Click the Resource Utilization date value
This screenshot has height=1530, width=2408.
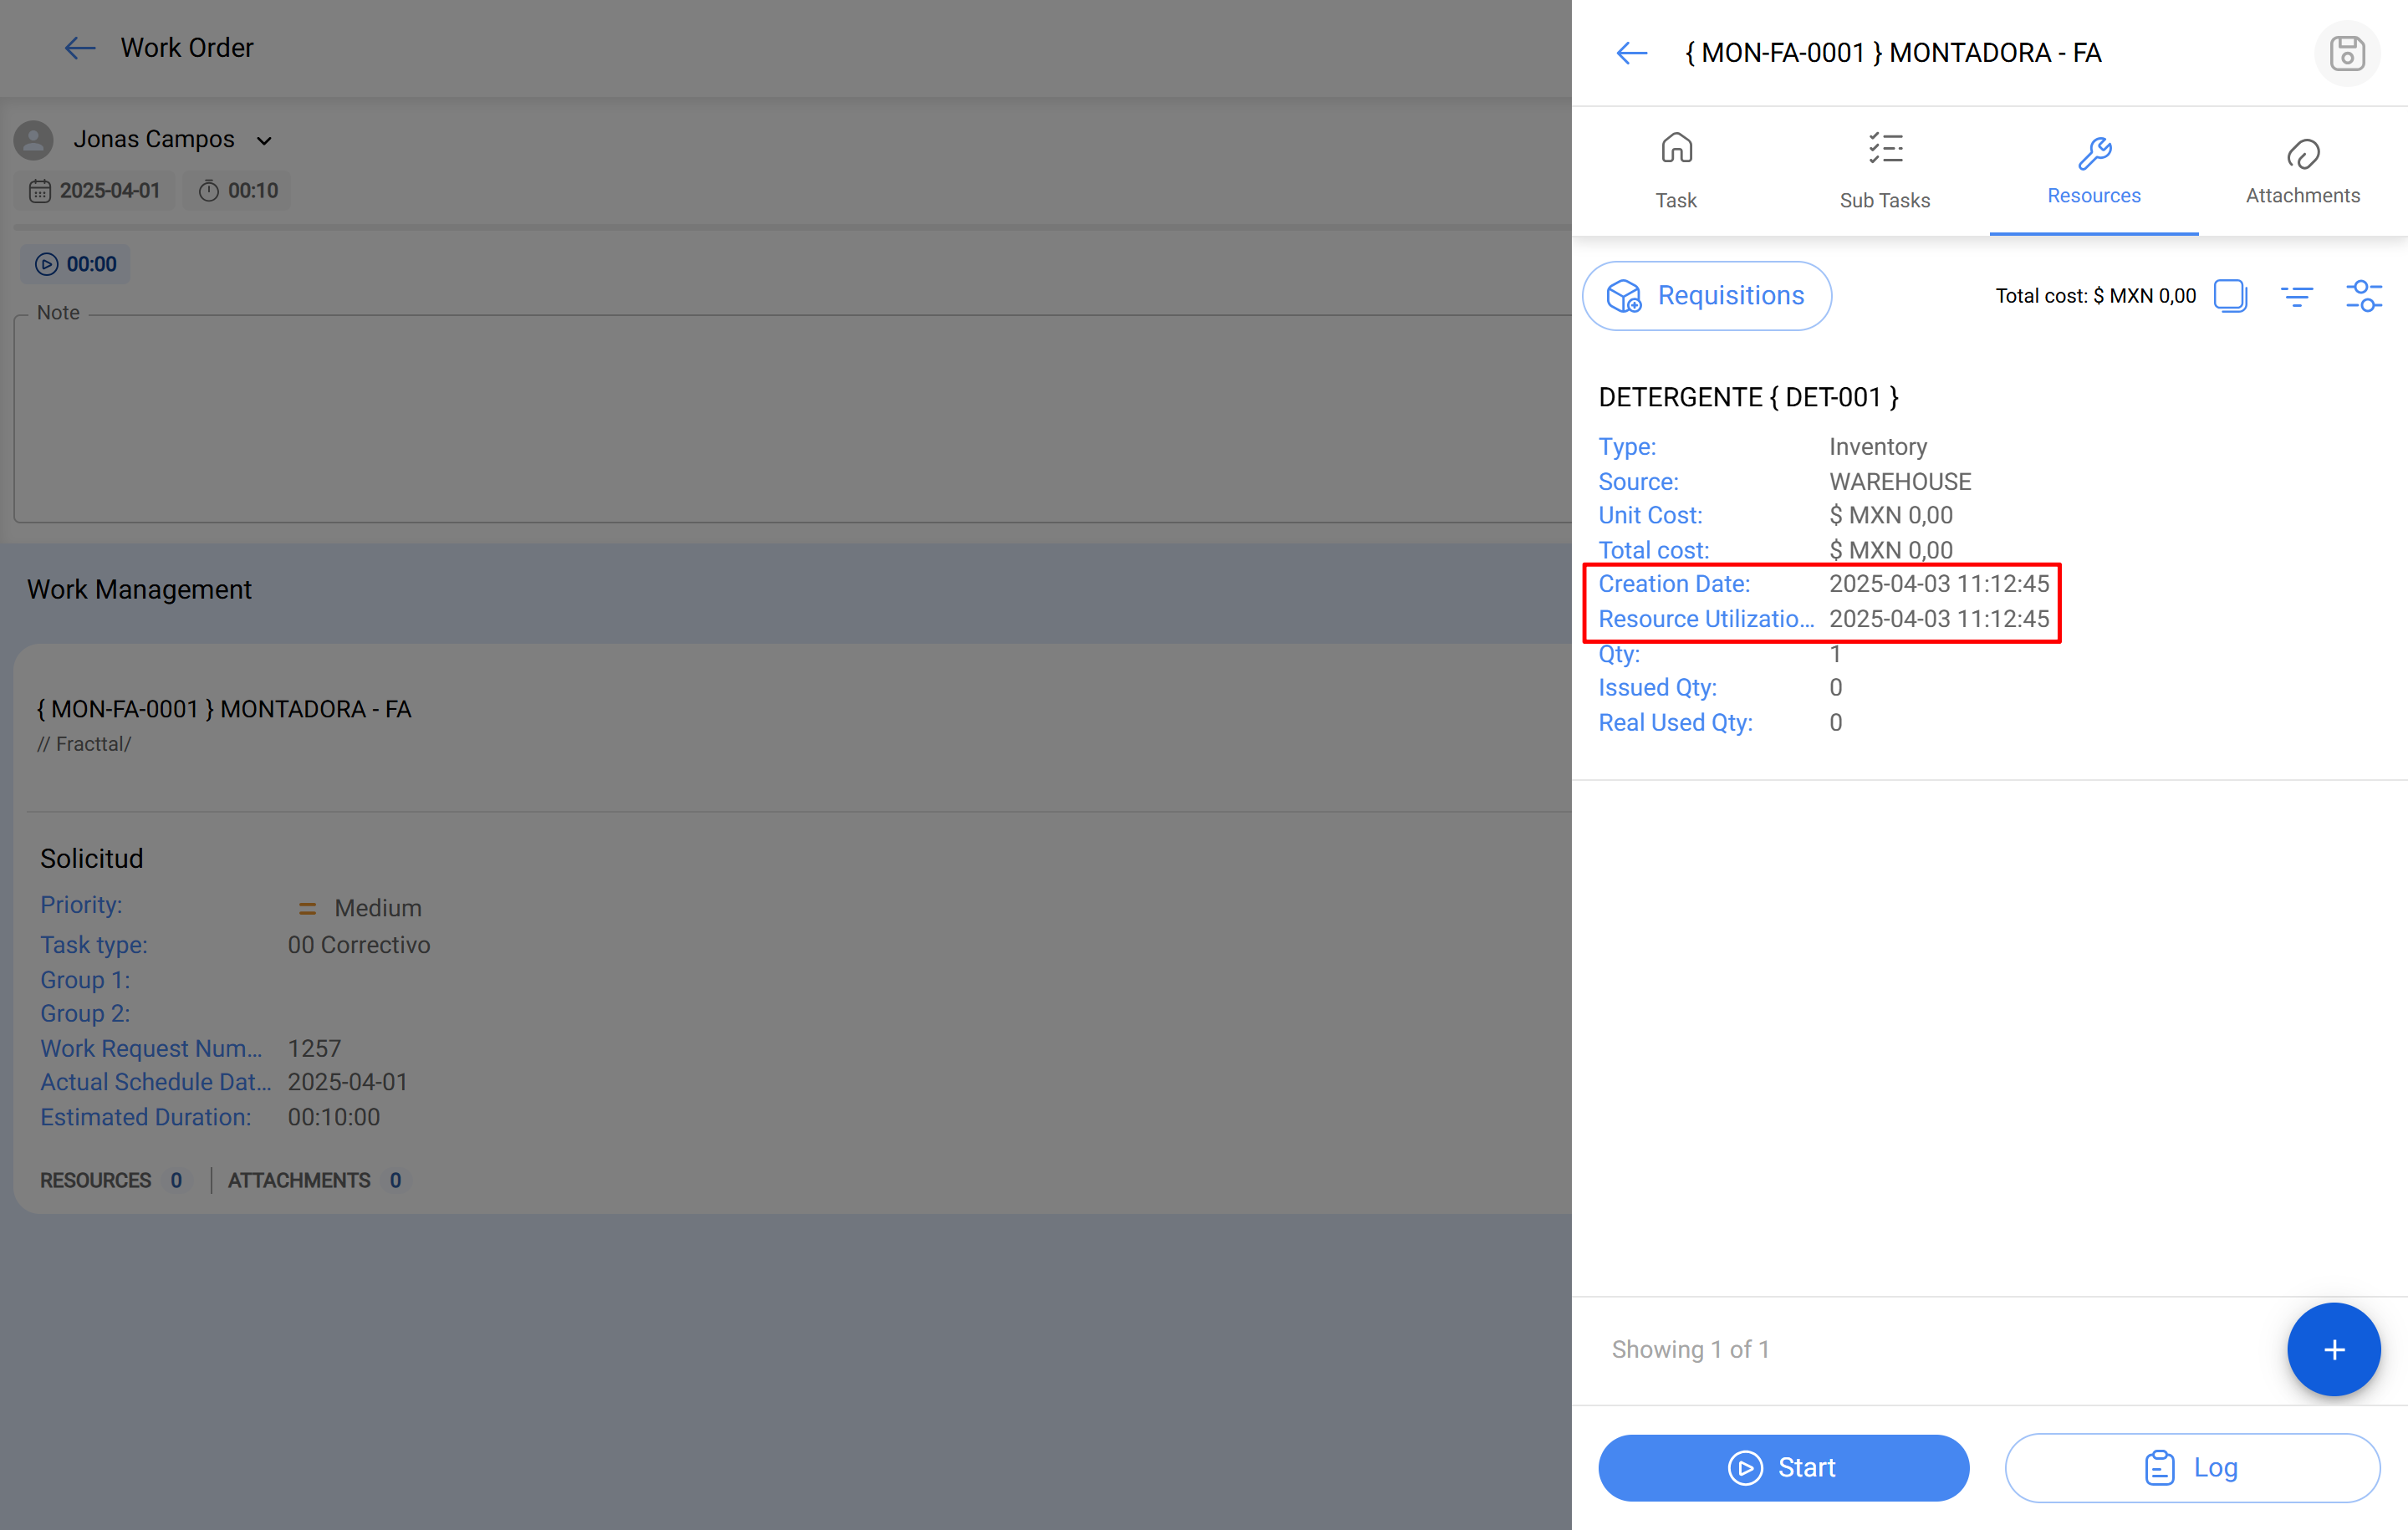click(1939, 619)
